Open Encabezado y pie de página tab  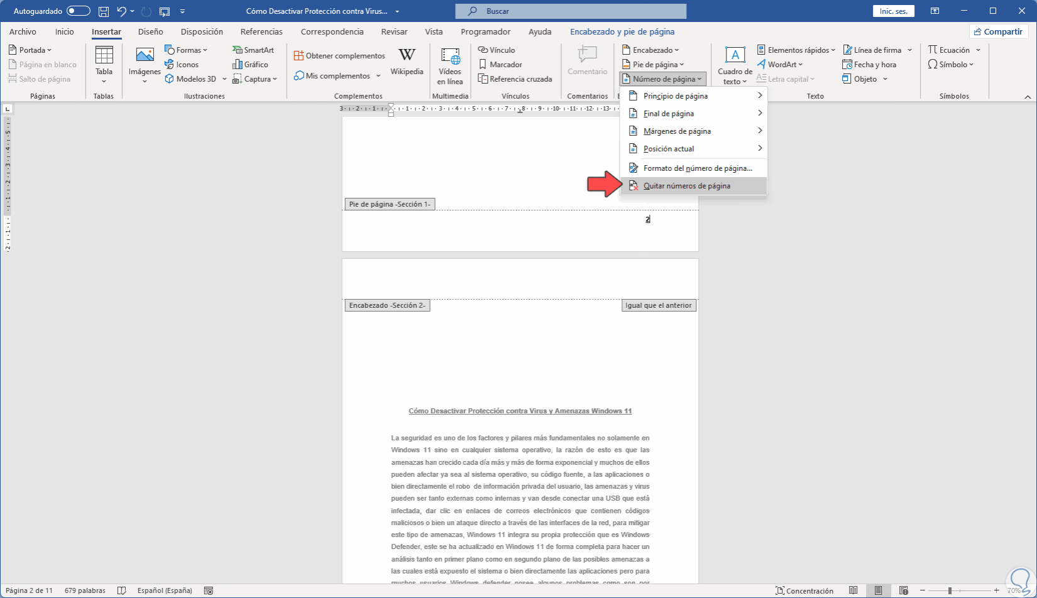(x=622, y=31)
